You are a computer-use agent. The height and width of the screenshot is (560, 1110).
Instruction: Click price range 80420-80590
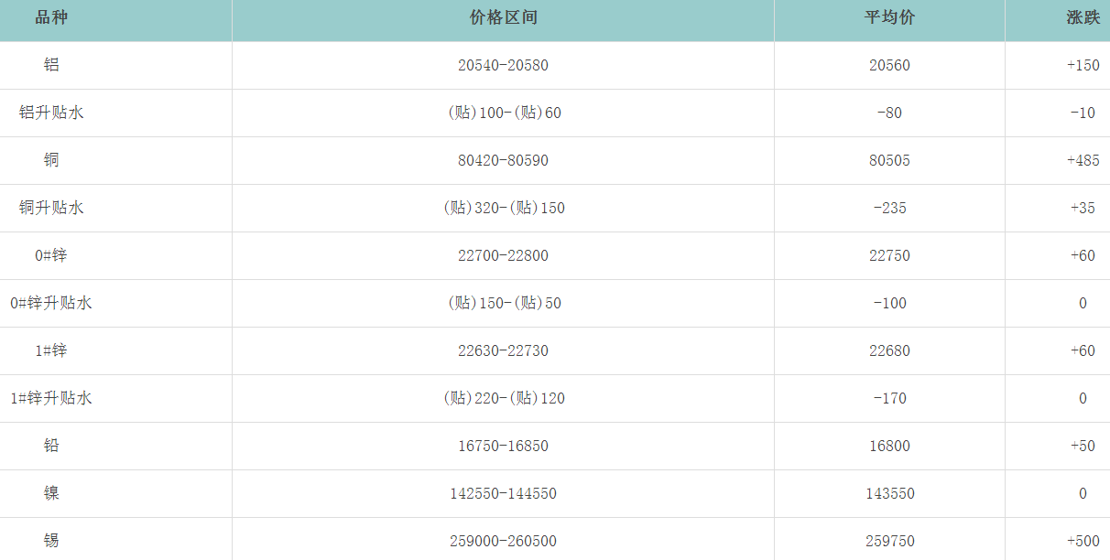(503, 160)
